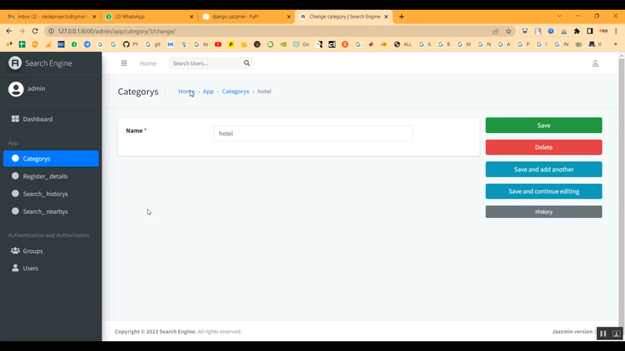Open the tt bookmark
Screen dimensions: 625x351
(595, 44)
